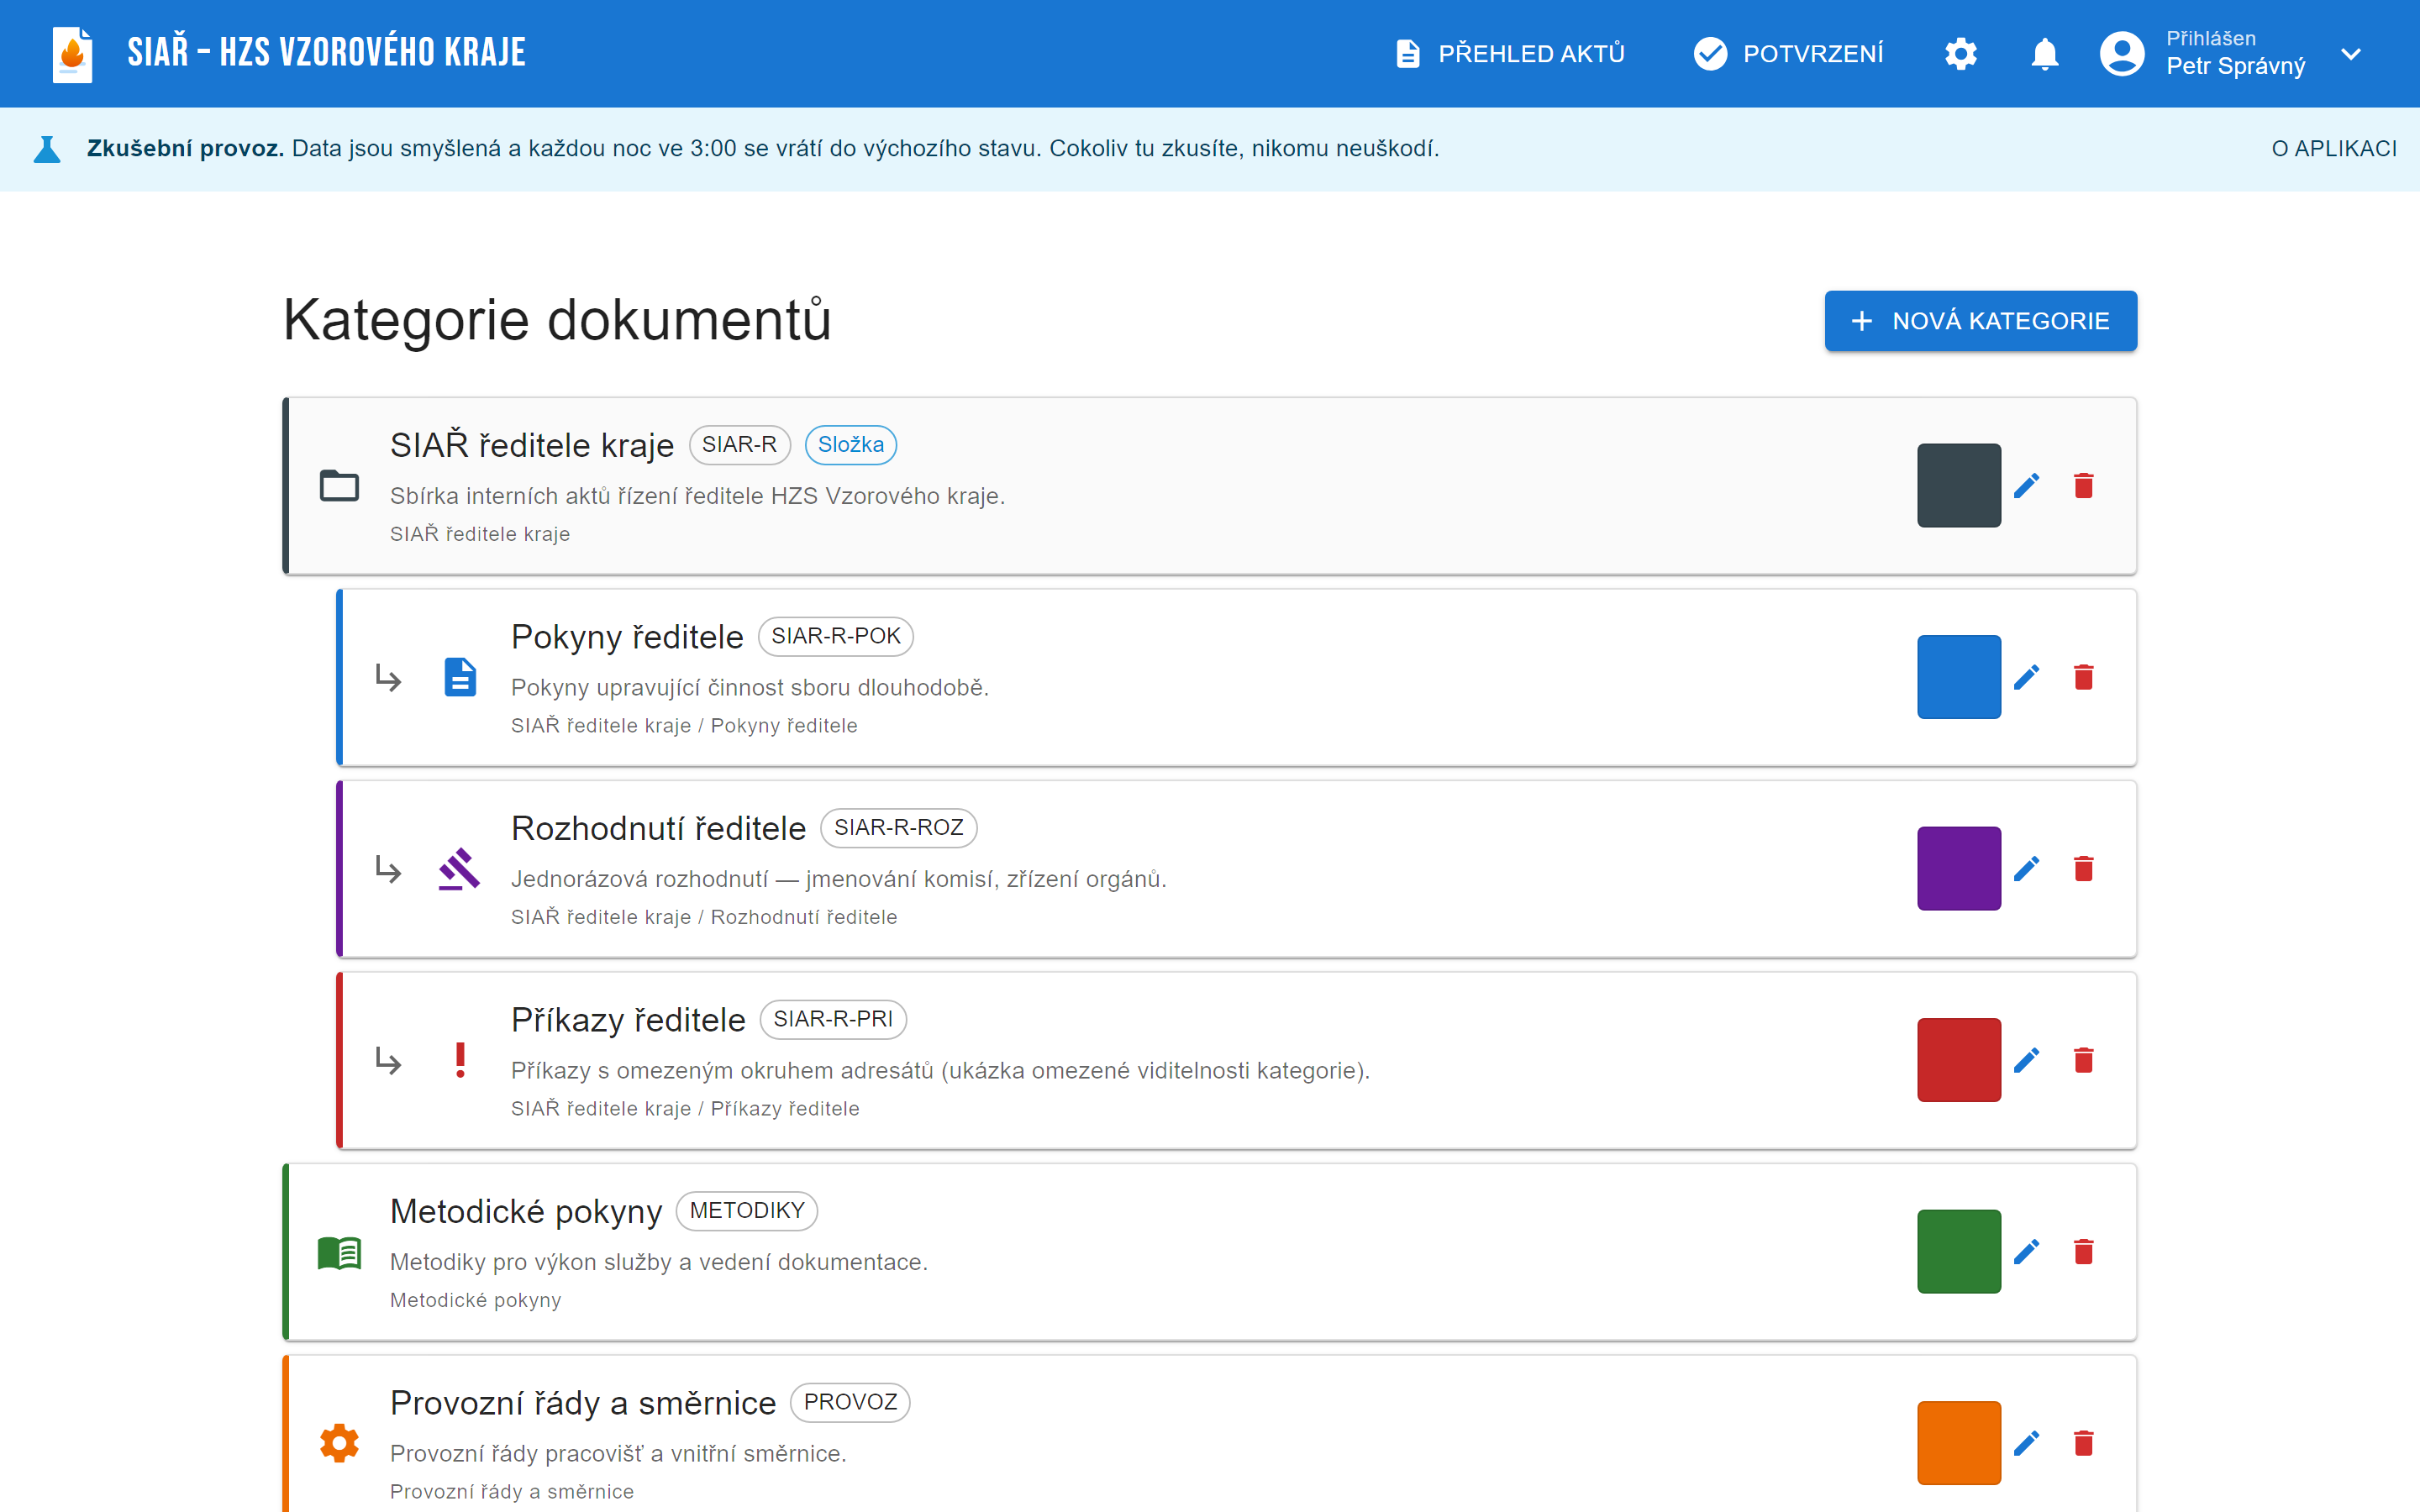Select the Příkazy ředitele title

click(628, 1020)
